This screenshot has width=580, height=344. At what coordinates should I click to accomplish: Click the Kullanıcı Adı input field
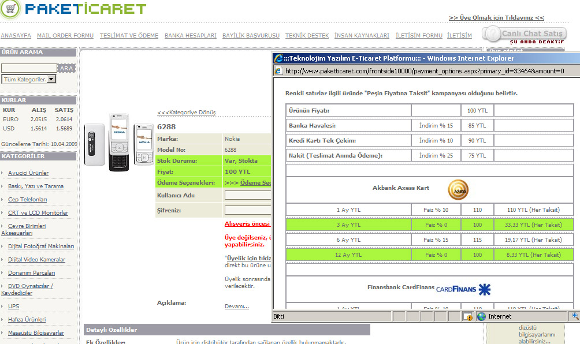[248, 195]
